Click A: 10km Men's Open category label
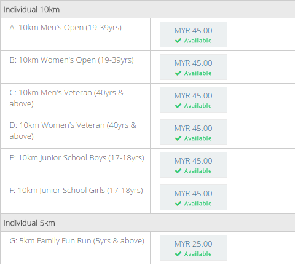Screen dimensions: 295x265 coord(66,28)
